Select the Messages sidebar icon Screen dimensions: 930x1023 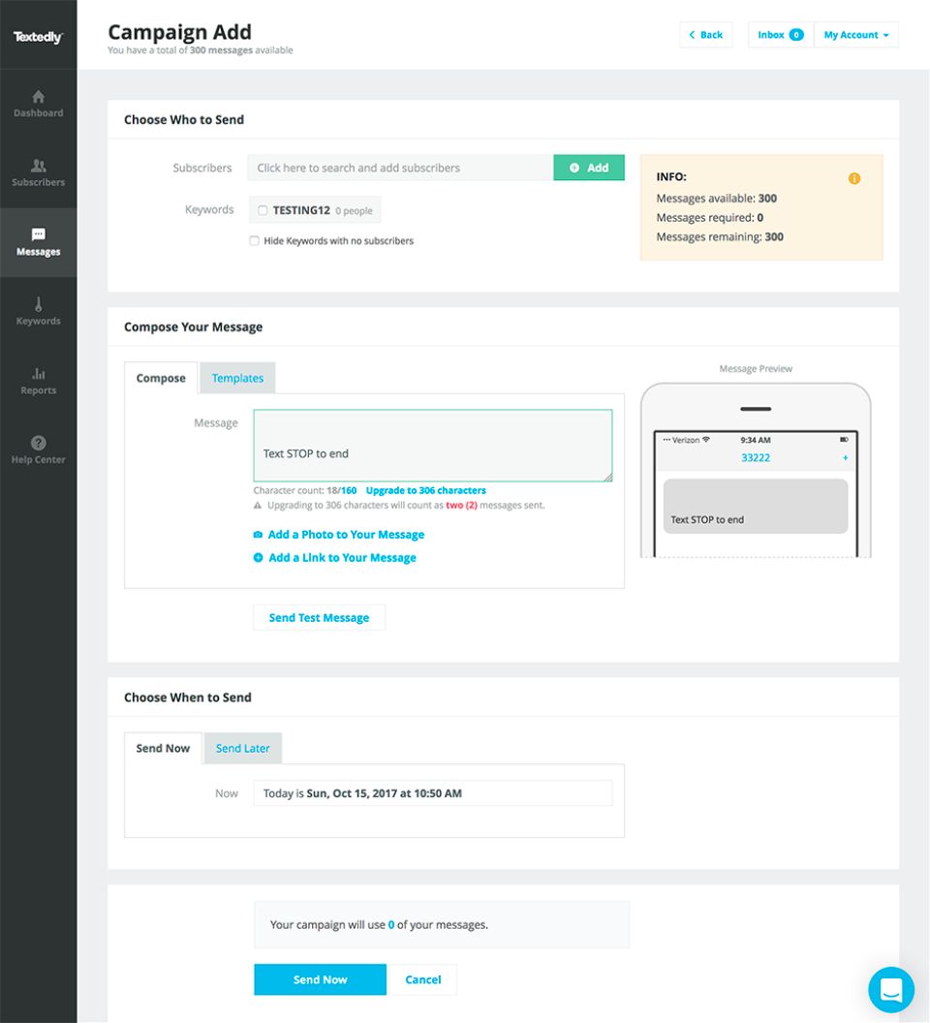click(x=38, y=242)
